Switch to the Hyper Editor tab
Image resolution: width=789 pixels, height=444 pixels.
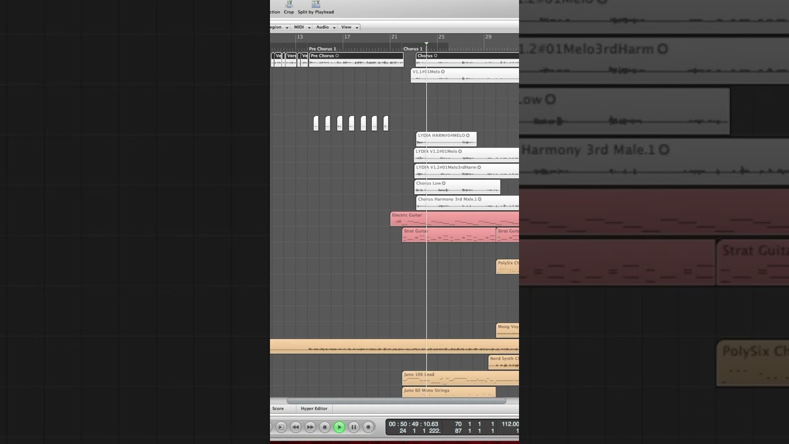tap(314, 408)
